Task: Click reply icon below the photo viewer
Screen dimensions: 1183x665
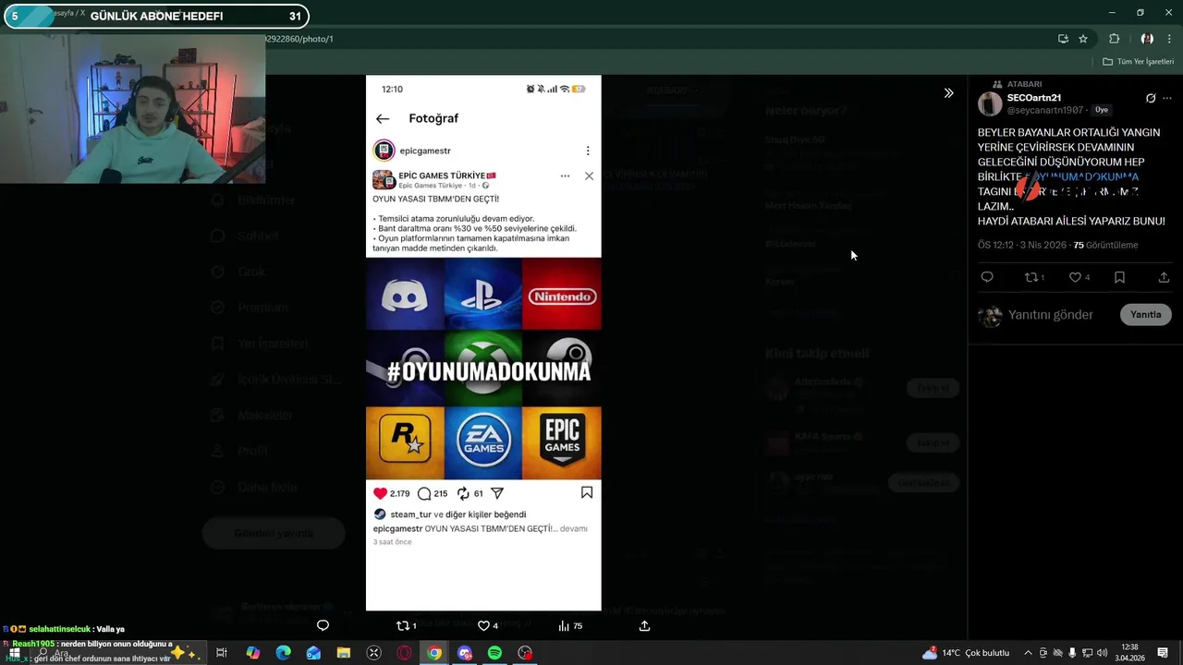Action: coord(323,625)
